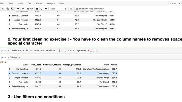Viewport: 182px width, 102px height.
Task: Click the 'Your first cleaning exercise' heading
Action: 95,41
